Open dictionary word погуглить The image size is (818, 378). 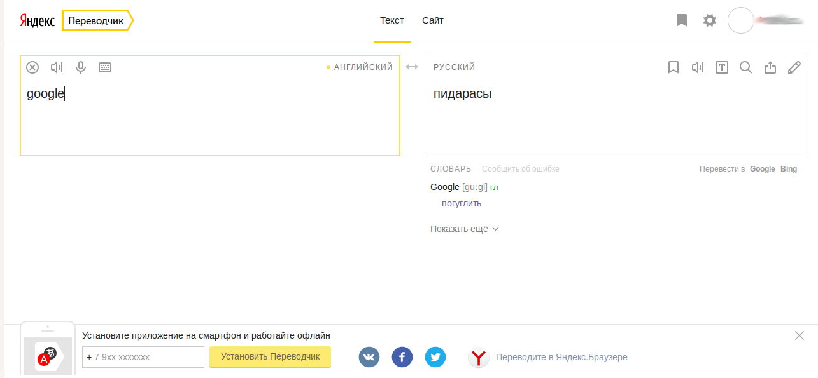[x=462, y=203]
